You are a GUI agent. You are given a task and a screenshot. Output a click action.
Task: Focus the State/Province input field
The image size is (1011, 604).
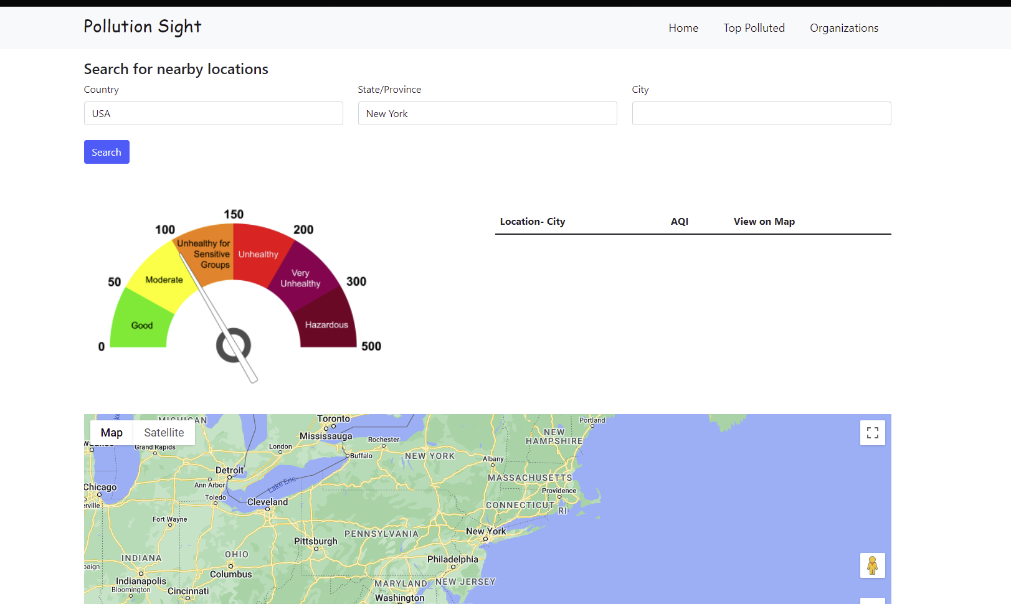[488, 113]
